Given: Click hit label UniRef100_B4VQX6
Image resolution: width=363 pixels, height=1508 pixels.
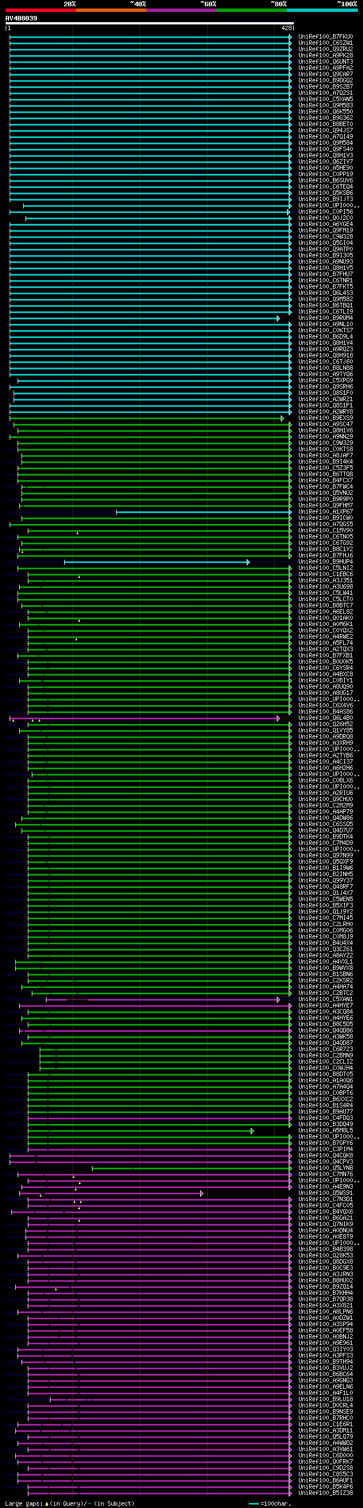Looking at the screenshot, I should [x=326, y=1212].
